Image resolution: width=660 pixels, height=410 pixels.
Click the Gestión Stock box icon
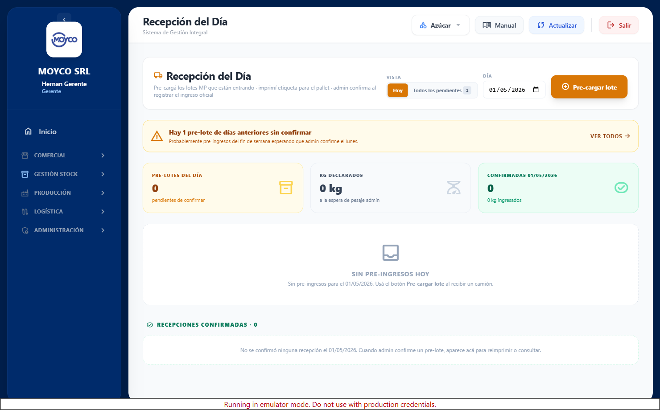pyautogui.click(x=25, y=174)
